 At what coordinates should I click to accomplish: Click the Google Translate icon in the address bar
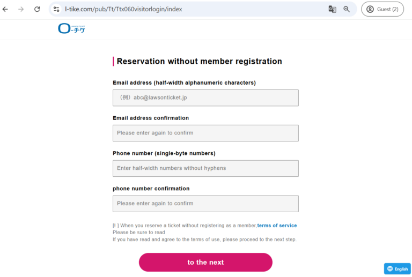click(x=332, y=9)
